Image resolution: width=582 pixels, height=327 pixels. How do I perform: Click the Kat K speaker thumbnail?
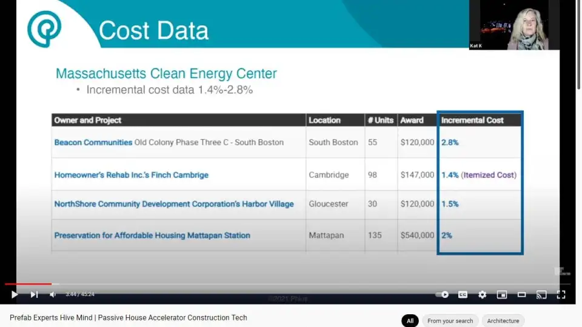tap(513, 25)
